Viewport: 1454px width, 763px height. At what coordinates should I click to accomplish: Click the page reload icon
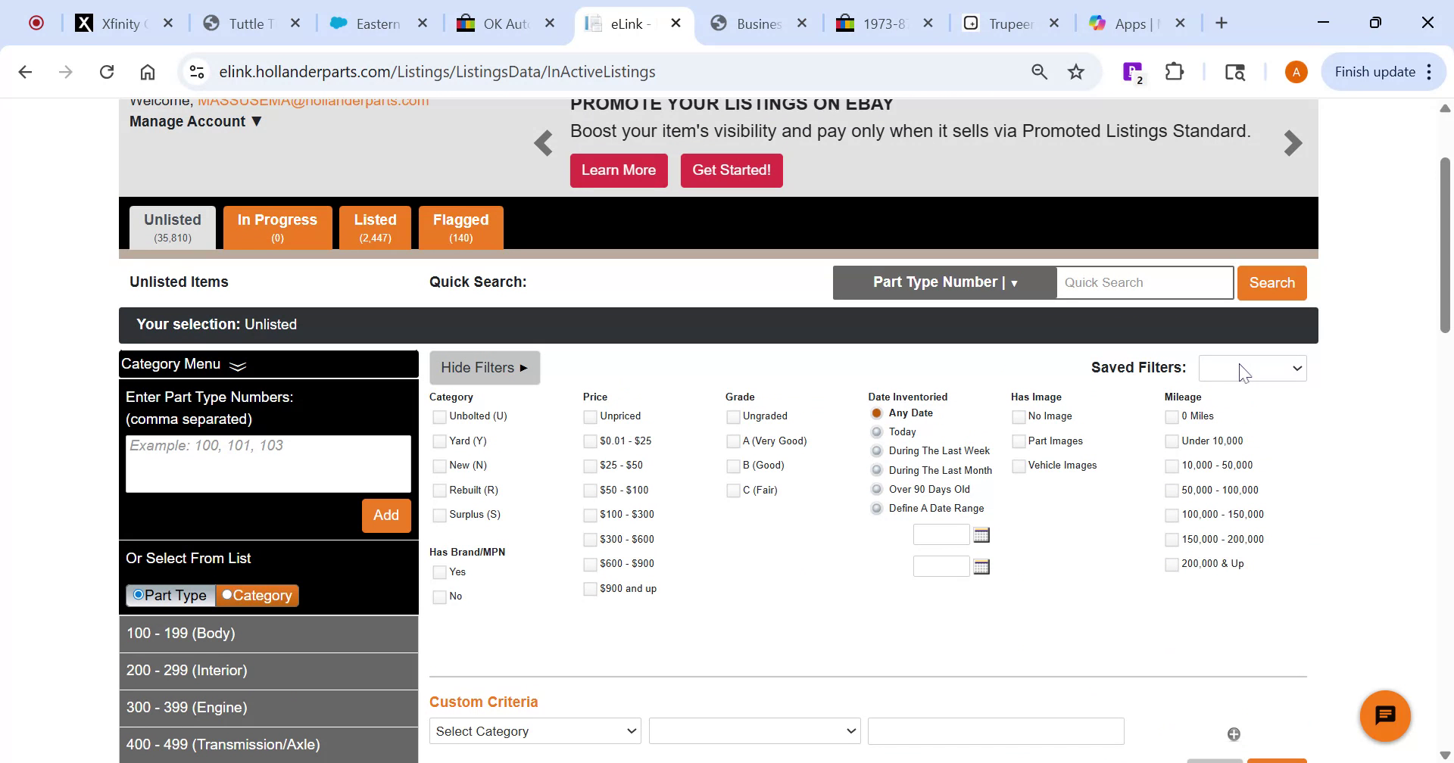(107, 71)
